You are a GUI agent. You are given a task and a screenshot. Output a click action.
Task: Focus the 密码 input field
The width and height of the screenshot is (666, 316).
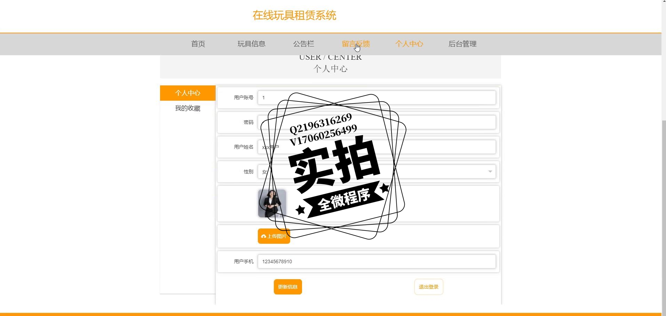click(x=377, y=122)
